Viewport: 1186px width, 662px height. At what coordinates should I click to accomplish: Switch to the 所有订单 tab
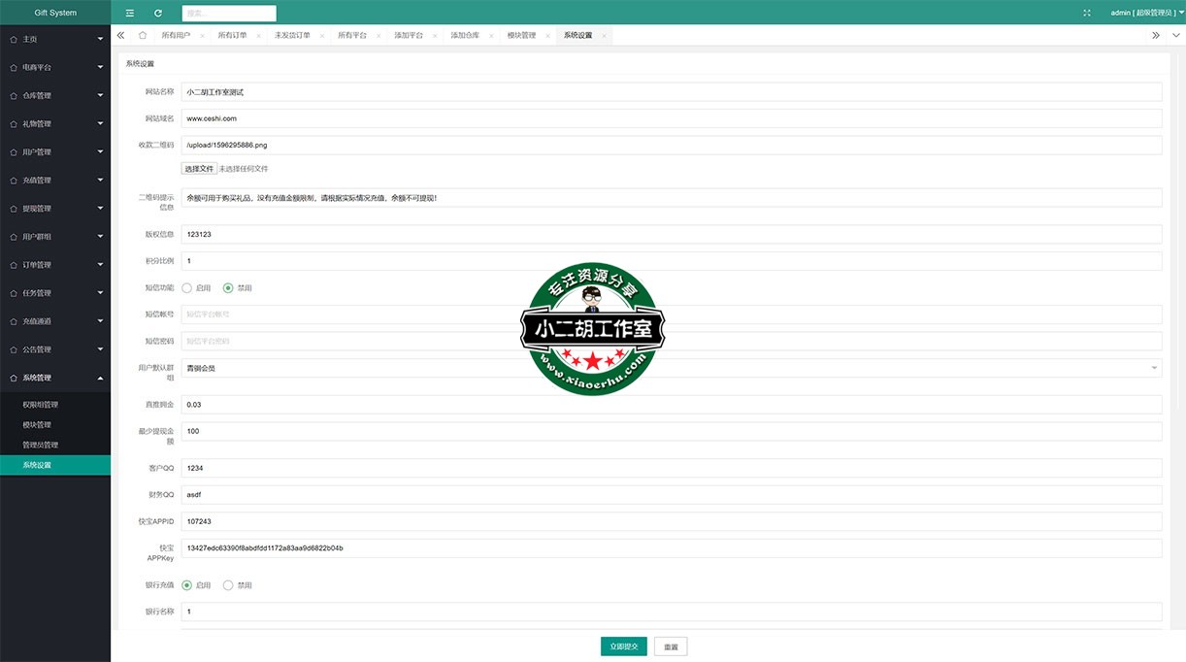pos(232,35)
